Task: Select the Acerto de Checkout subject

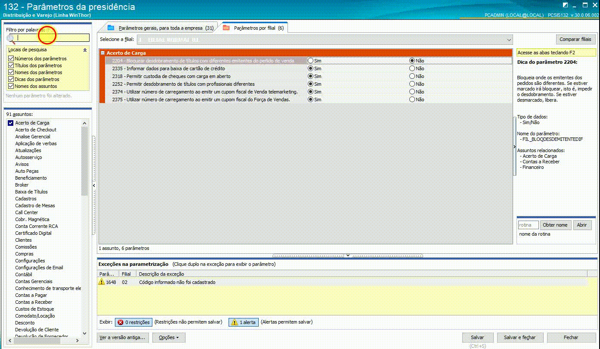Action: 36,130
